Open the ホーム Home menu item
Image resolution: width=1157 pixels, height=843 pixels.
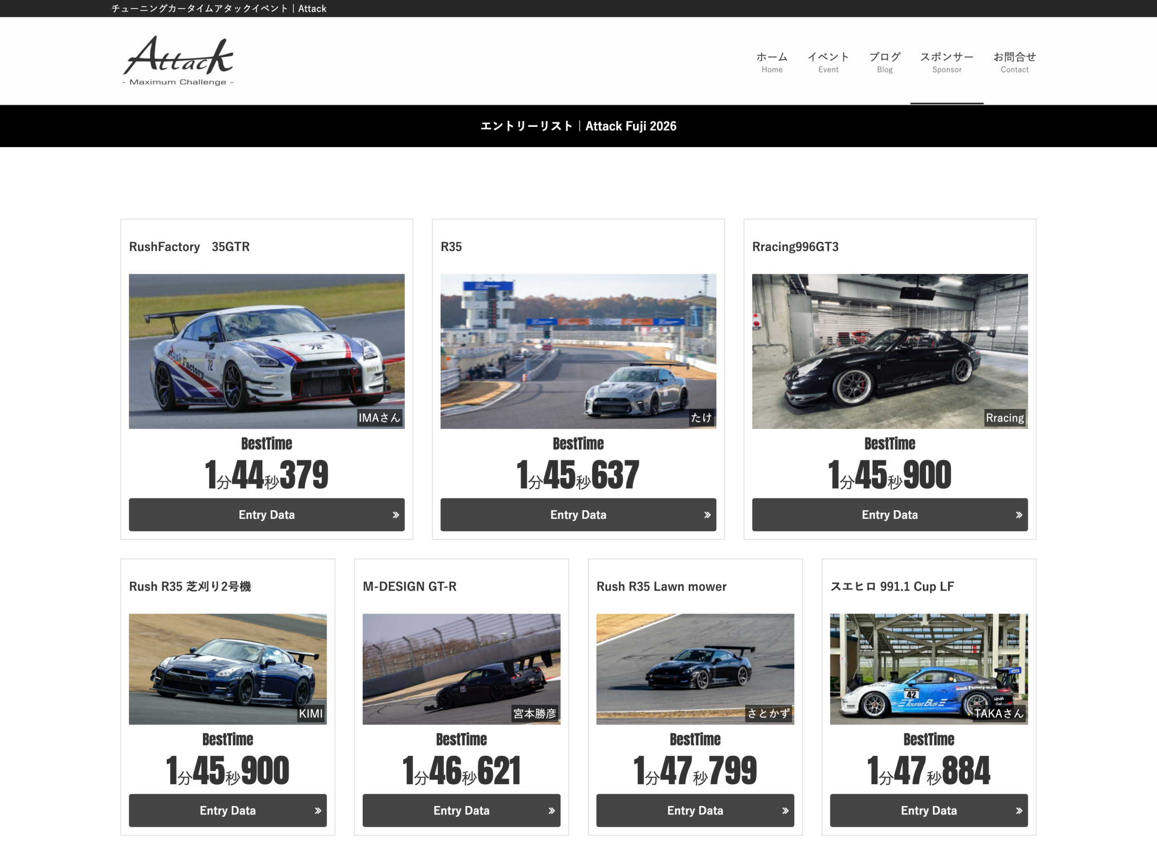771,62
